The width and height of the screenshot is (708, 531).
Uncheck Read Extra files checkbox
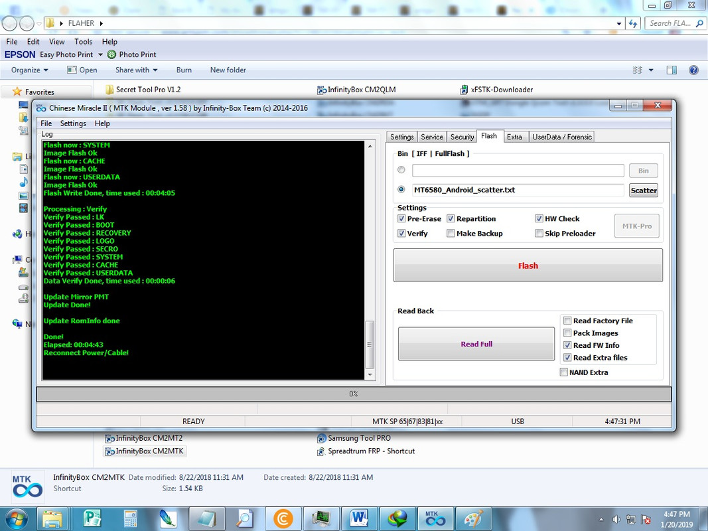pos(567,358)
